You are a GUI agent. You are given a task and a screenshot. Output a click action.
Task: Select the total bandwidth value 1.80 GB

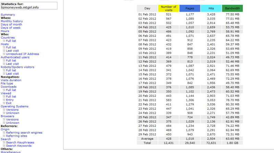pyautogui.click(x=233, y=143)
